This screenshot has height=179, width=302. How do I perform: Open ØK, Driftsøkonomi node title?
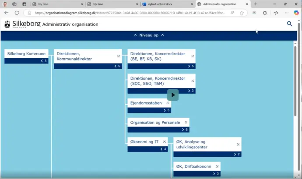pyautogui.click(x=193, y=166)
